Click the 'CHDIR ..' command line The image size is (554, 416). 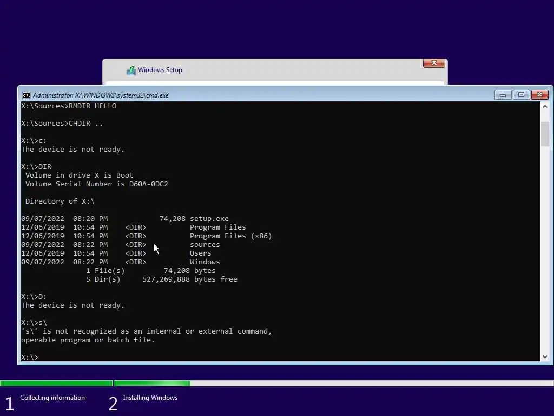(62, 123)
